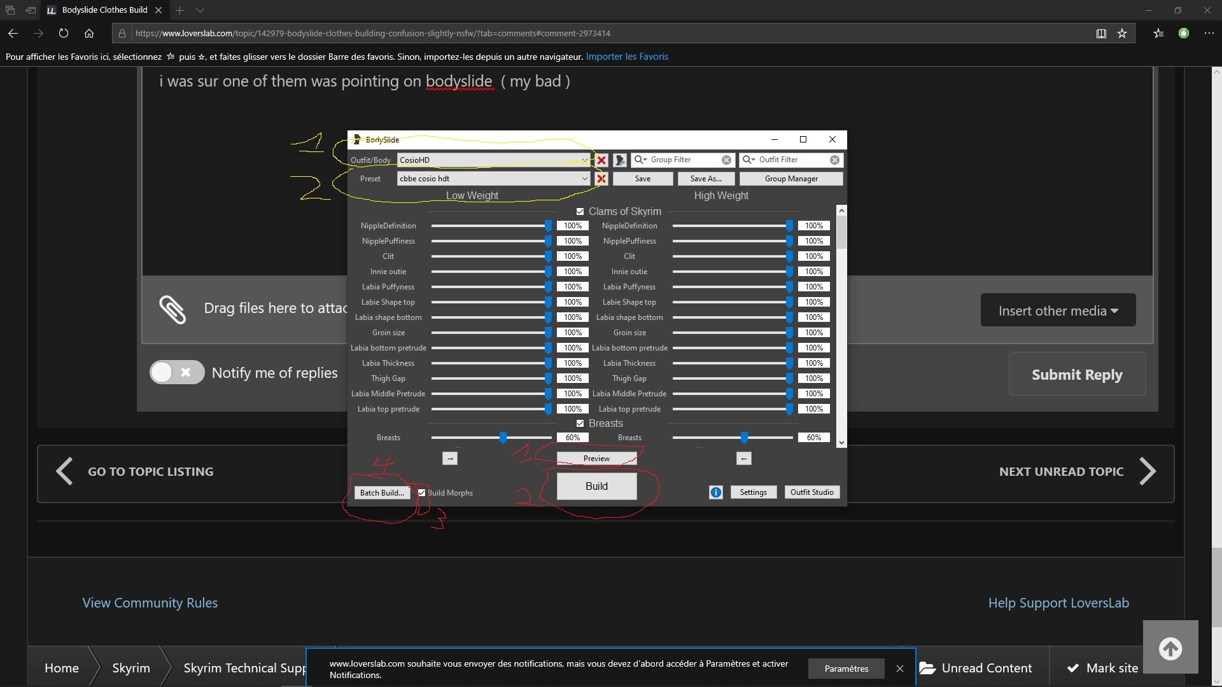1222x687 pixels.
Task: Clear the Outfit/Body selection red X
Action: (x=601, y=160)
